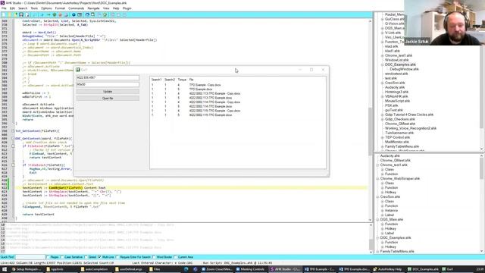Click the blue run arrow toolbar icon

[42, 14]
